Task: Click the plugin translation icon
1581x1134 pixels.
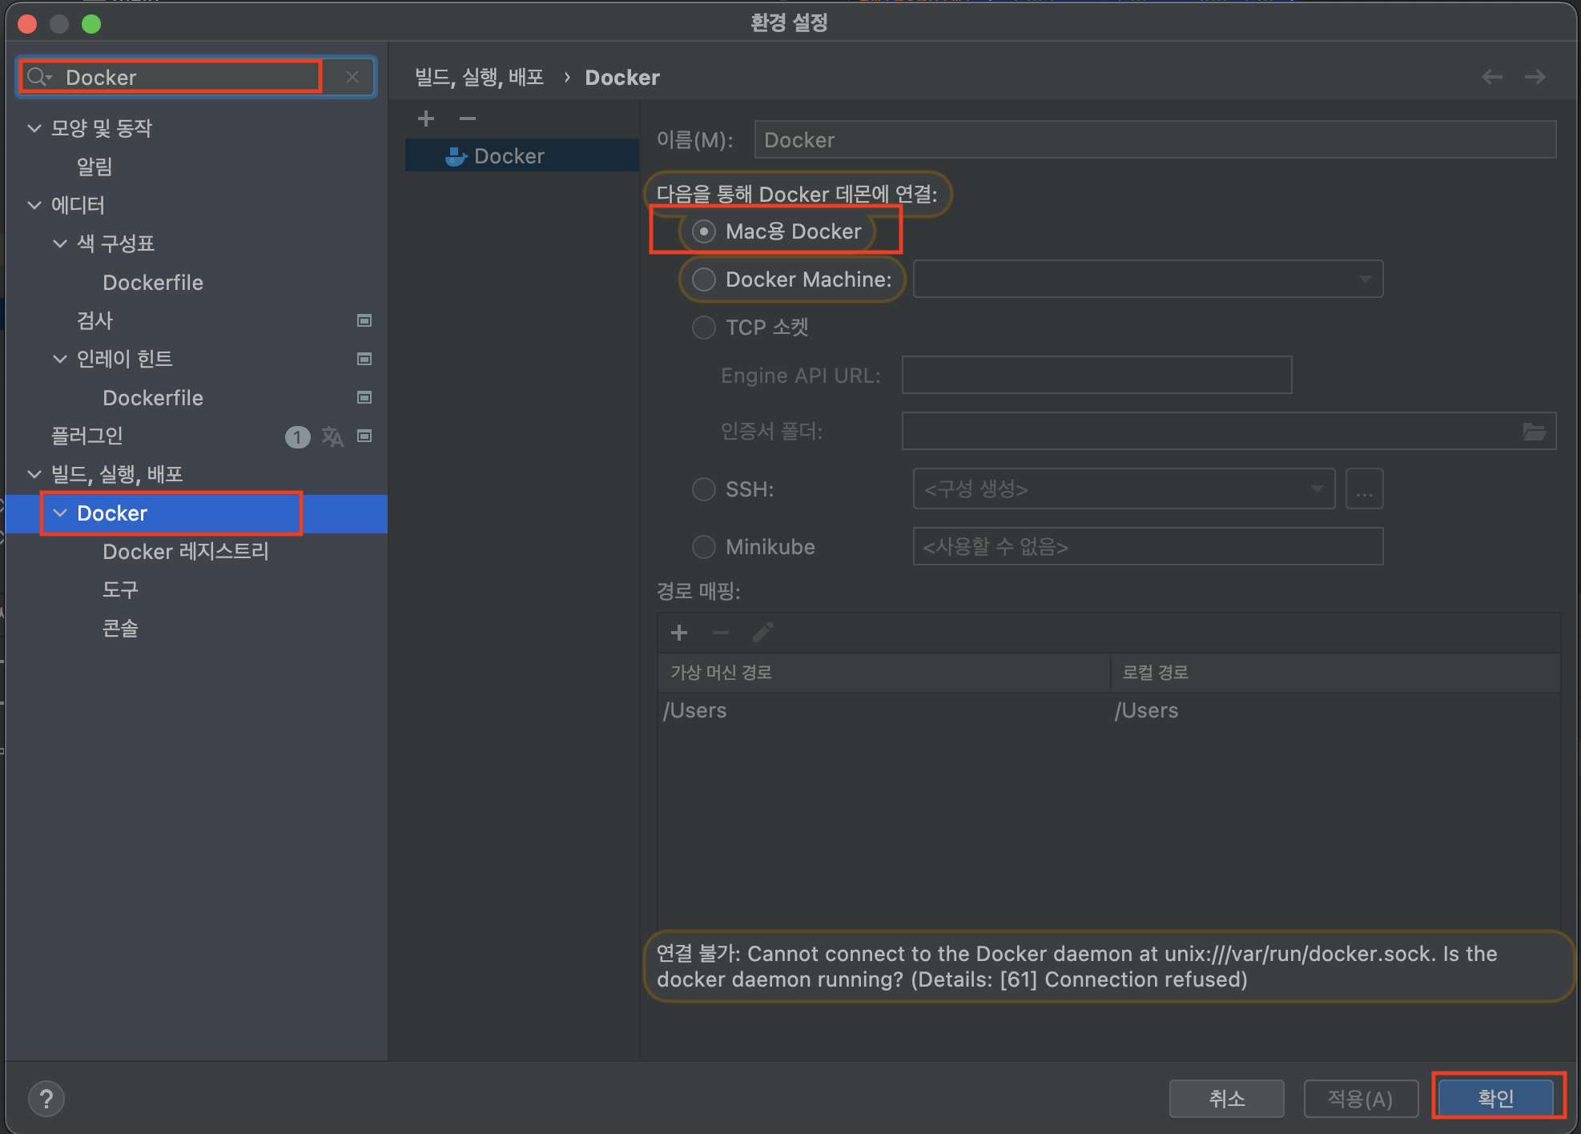Action: point(332,436)
